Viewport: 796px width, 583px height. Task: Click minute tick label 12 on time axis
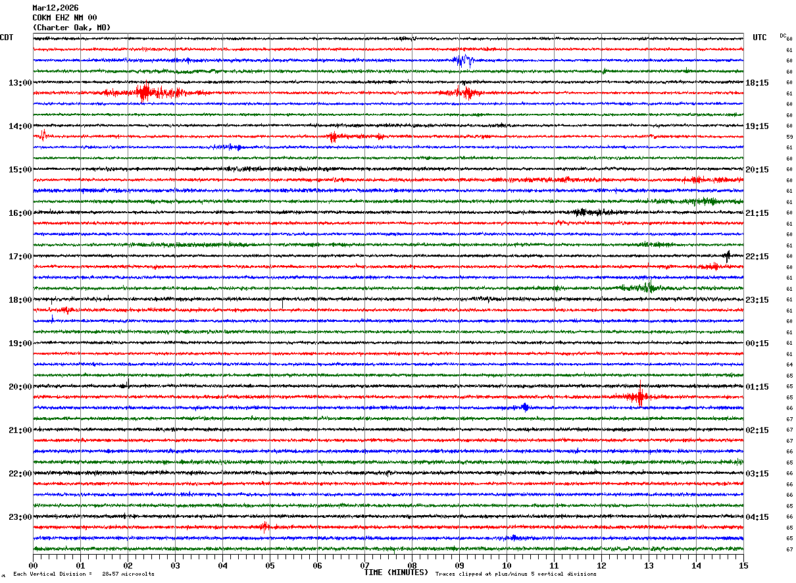tap(601, 565)
